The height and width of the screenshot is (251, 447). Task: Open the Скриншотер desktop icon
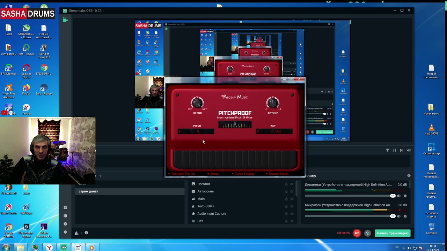[x=431, y=149]
